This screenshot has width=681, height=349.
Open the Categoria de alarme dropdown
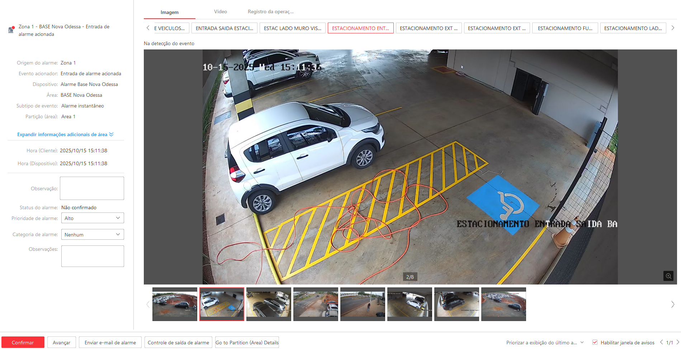point(92,234)
